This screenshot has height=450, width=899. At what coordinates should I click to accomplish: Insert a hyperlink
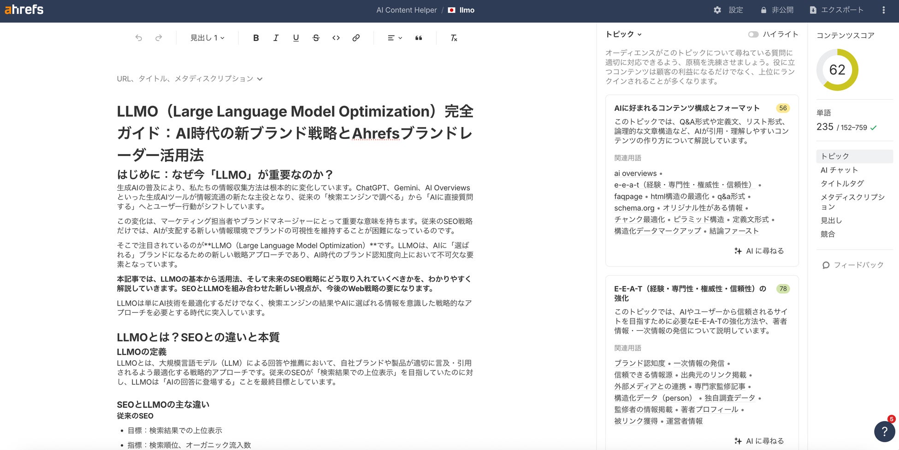click(x=356, y=38)
